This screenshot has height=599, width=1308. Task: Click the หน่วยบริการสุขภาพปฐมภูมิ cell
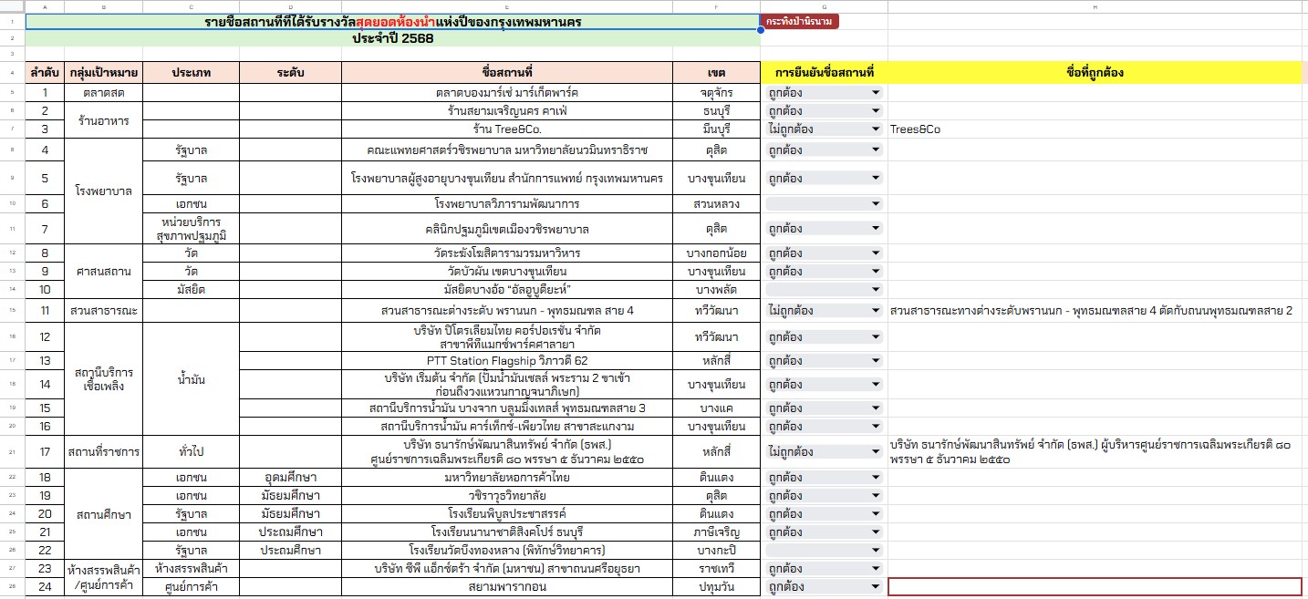(x=191, y=229)
